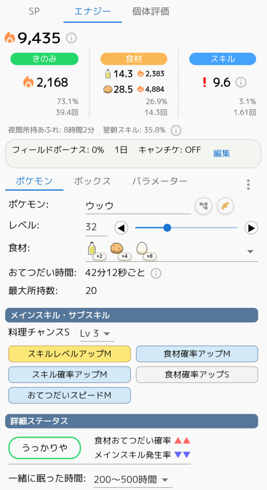
Task: Expand the 食材 ingredient dropdown arrow
Action: pyautogui.click(x=250, y=252)
